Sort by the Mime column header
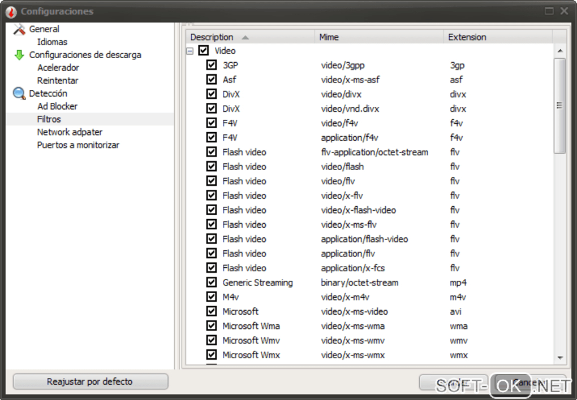This screenshot has height=400, width=577. point(379,37)
